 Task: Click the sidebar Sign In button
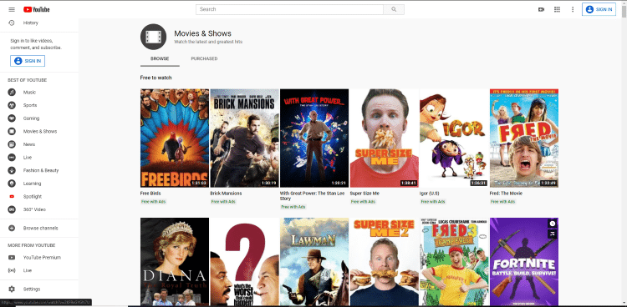pos(28,61)
